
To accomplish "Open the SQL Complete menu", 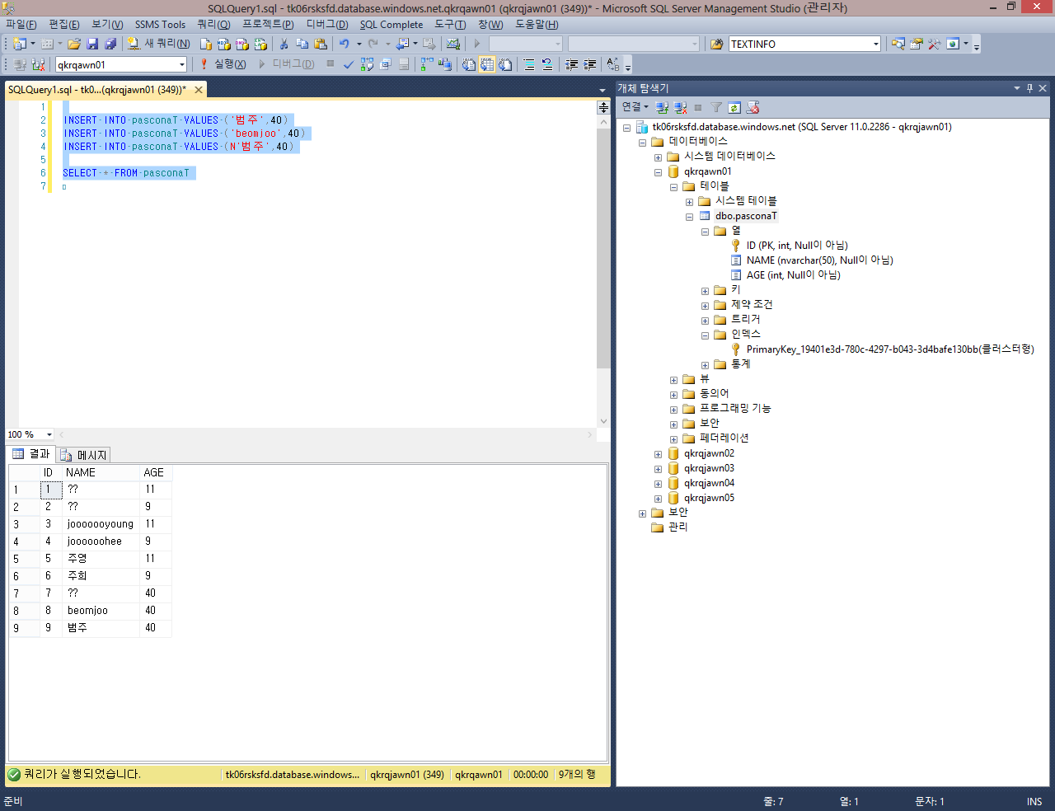I will coord(392,25).
